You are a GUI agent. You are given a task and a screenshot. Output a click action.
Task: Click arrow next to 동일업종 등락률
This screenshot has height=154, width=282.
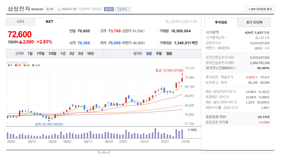click(x=229, y=122)
